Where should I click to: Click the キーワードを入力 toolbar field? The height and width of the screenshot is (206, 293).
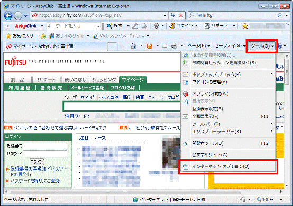(x=71, y=26)
